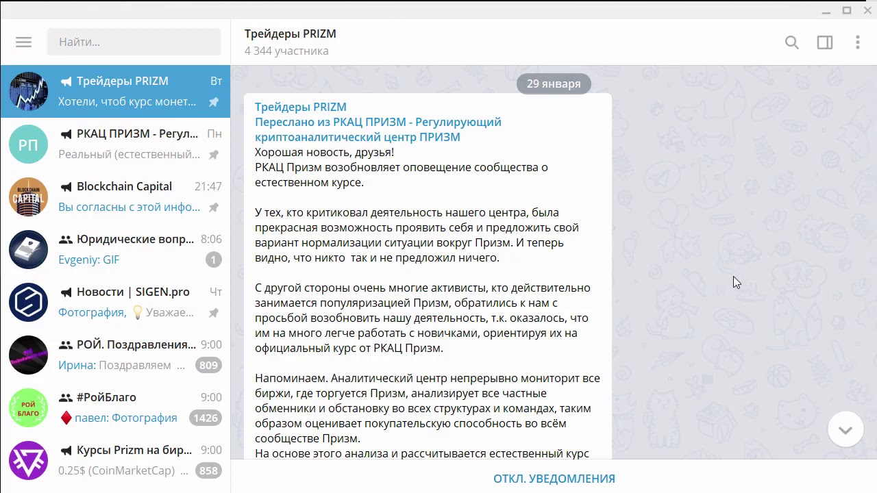Open РОЙ. Поздравления group chat
877x493 pixels.
point(115,355)
